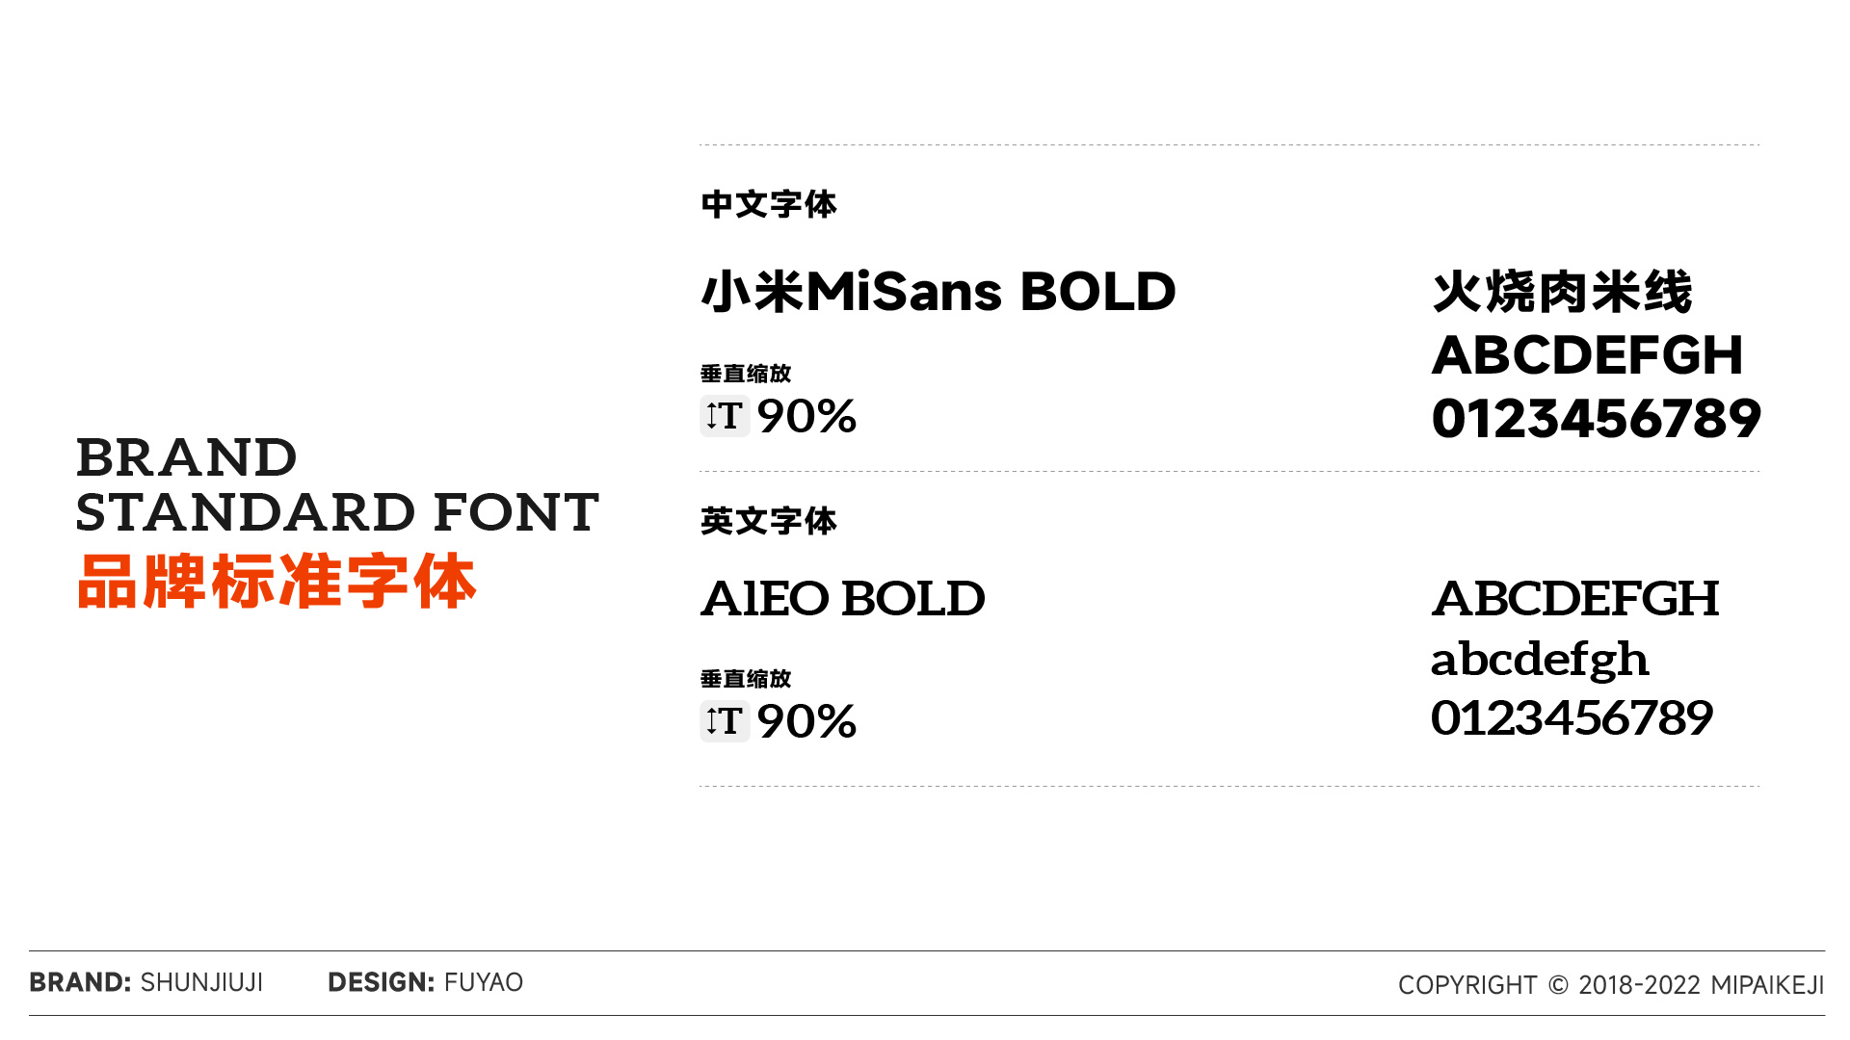
Task: Select the AlEO BOLD font name
Action: click(843, 598)
